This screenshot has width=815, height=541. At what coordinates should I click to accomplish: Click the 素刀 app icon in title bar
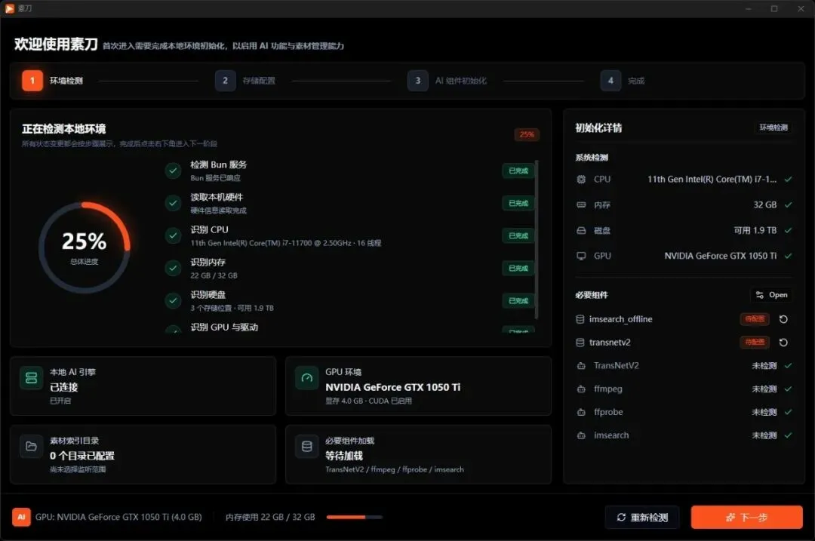pos(9,8)
